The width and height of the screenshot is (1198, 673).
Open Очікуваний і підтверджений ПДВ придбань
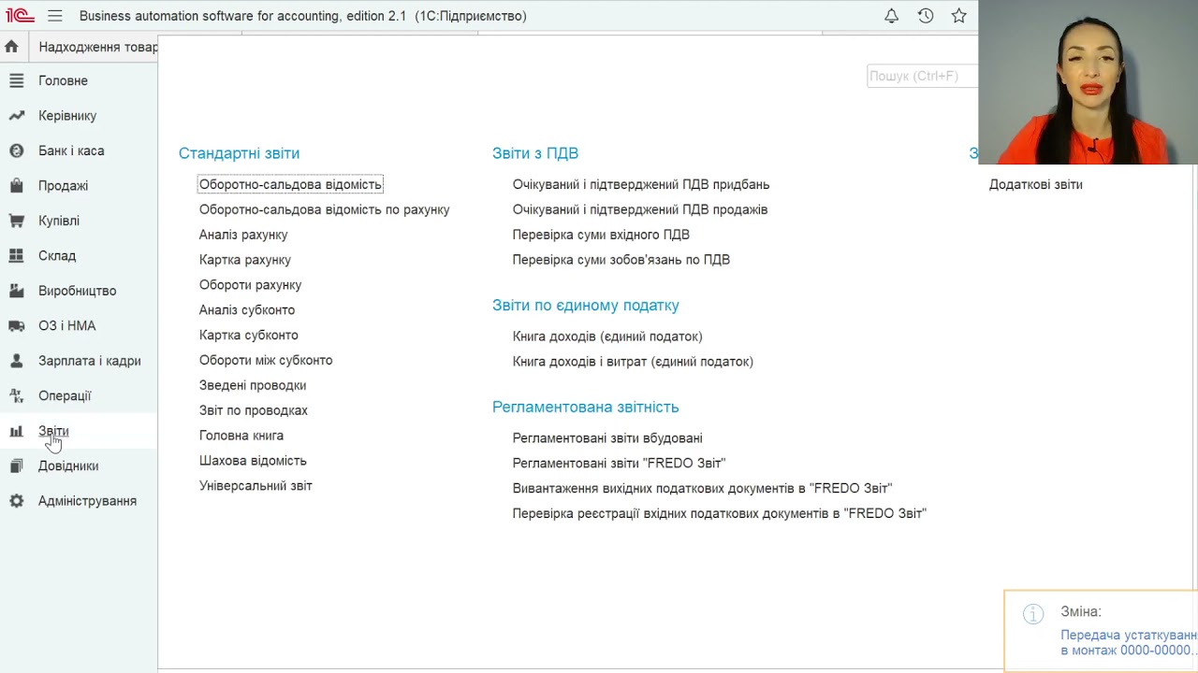point(641,185)
